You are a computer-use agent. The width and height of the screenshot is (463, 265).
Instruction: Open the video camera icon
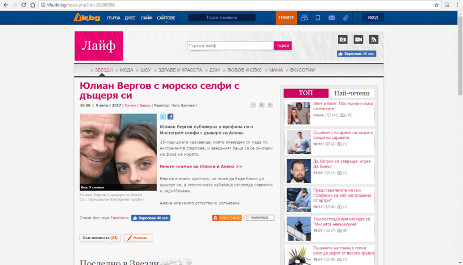pyautogui.click(x=358, y=39)
